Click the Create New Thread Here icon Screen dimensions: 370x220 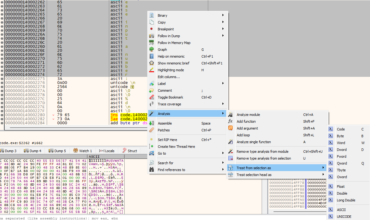152,147
